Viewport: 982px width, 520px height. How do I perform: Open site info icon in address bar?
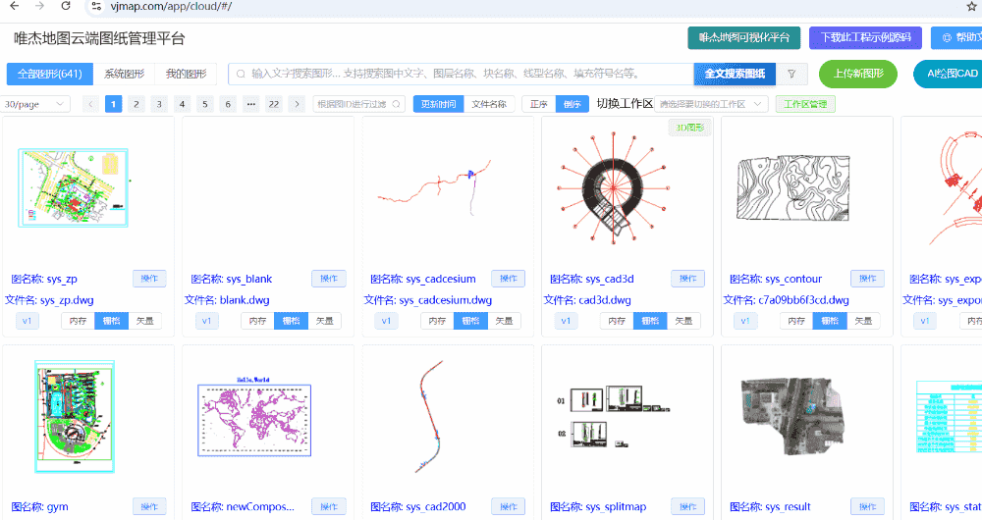pos(96,6)
